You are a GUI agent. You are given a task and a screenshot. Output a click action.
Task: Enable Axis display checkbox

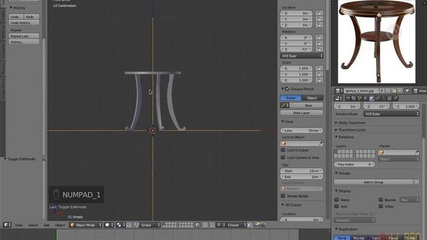(x=336, y=206)
